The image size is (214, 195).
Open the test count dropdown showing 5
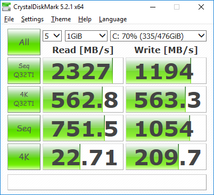pos(52,36)
